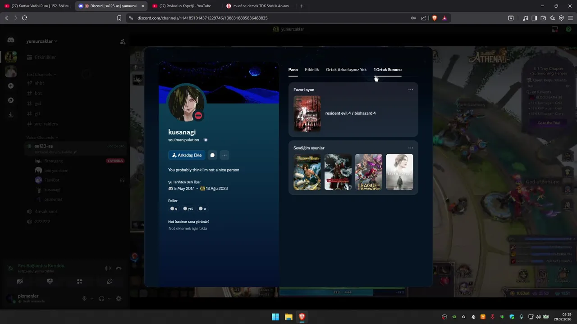Open the Leo AI sparkle icon
Viewport: 577px width, 324px height.
552,18
